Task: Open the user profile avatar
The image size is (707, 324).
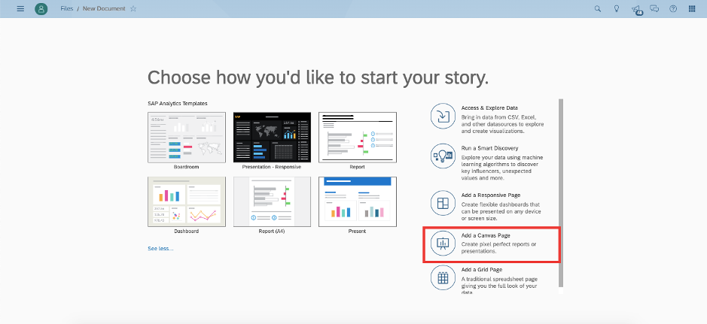Action: coord(41,8)
